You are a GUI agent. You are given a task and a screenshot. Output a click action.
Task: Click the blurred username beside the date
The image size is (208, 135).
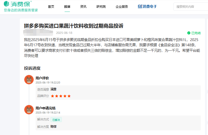(x=38, y=33)
